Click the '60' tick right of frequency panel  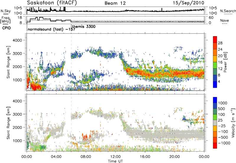pyautogui.click(x=211, y=18)
